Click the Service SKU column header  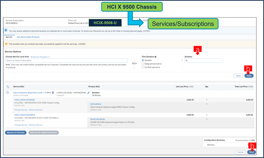[19, 86]
